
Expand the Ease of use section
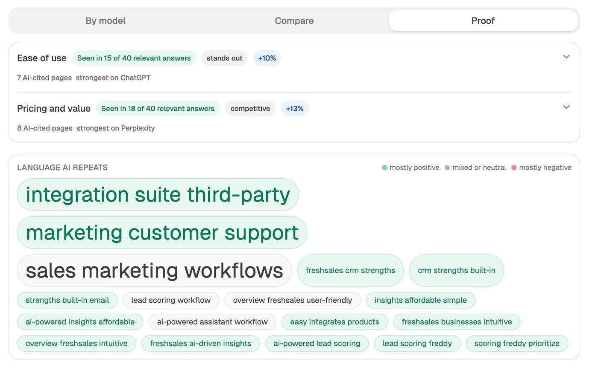[x=567, y=57]
